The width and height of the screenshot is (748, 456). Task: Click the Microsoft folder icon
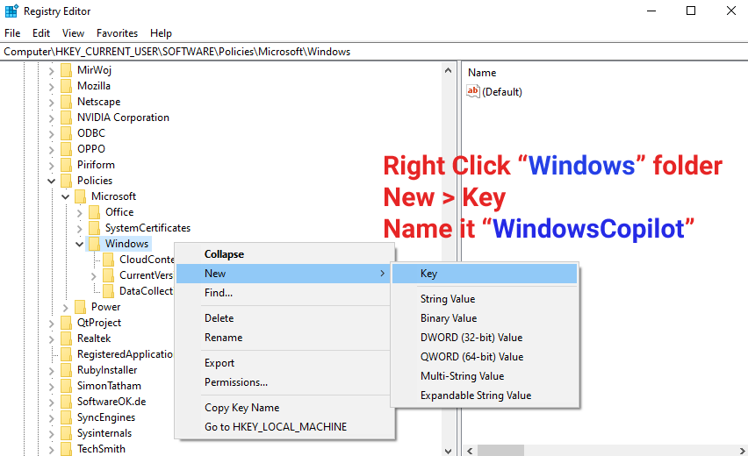81,196
